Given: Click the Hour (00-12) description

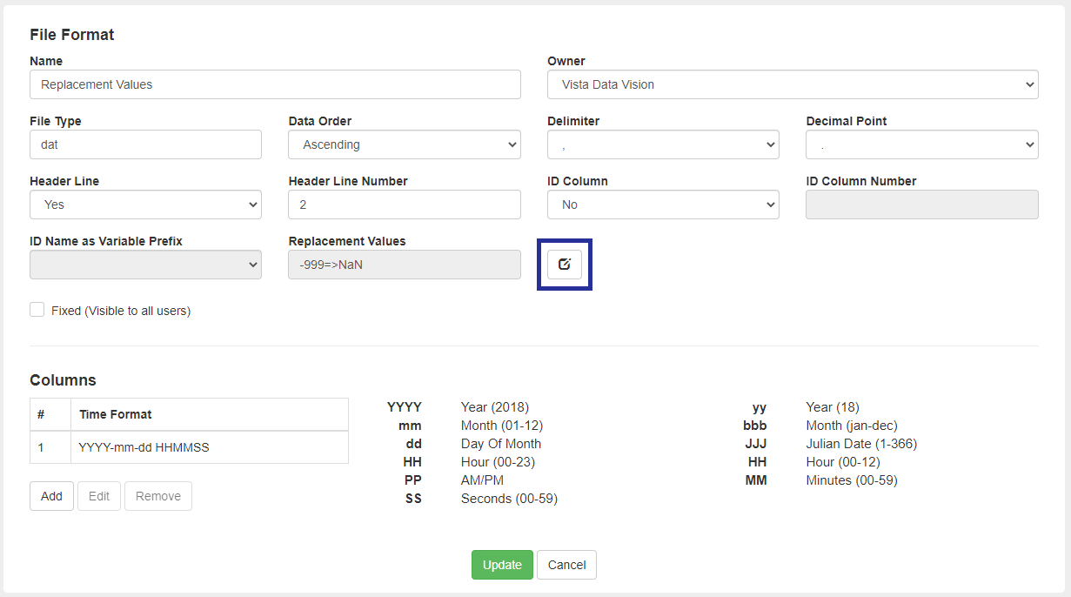Looking at the screenshot, I should tap(842, 462).
